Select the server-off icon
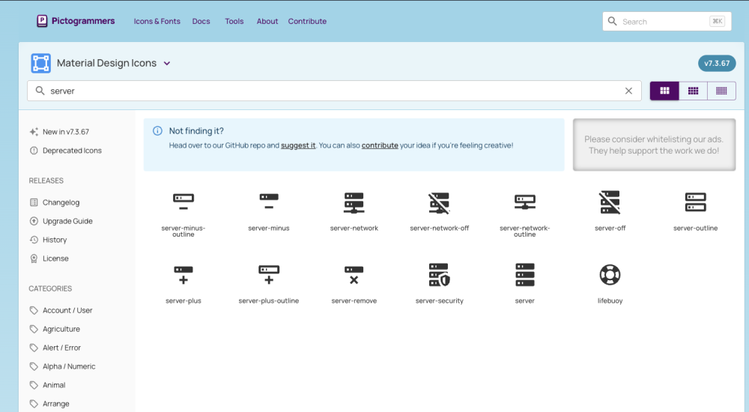Viewport: 749px width, 412px height. 610,202
